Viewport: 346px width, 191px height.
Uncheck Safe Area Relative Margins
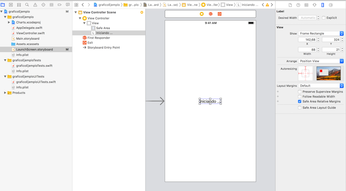pyautogui.click(x=300, y=102)
